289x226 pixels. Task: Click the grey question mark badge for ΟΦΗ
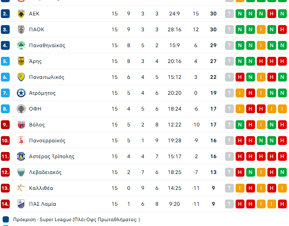coord(229,109)
